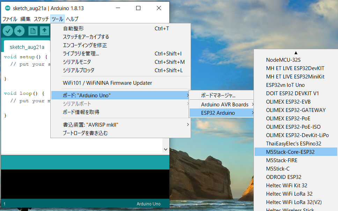Open シリアルプロッタ
The height and width of the screenshot is (211, 338).
coord(121,70)
